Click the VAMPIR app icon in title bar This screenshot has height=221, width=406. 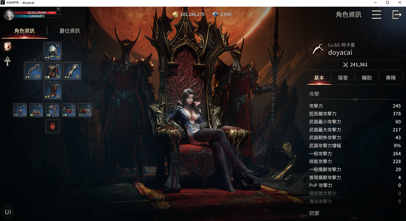(3, 3)
